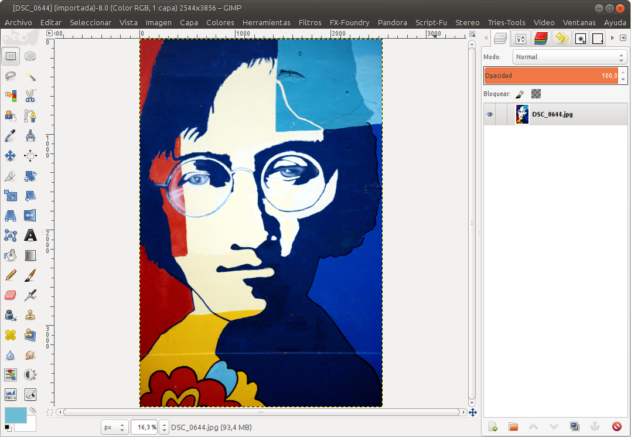The height and width of the screenshot is (437, 631).
Task: Select the Perspective Clone tool
Action: tap(30, 335)
